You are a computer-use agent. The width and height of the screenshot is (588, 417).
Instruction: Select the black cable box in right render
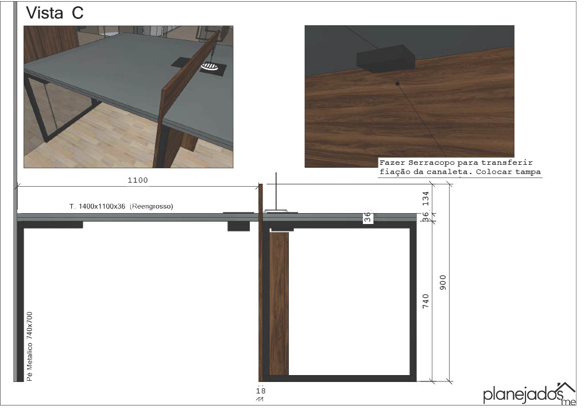(385, 58)
